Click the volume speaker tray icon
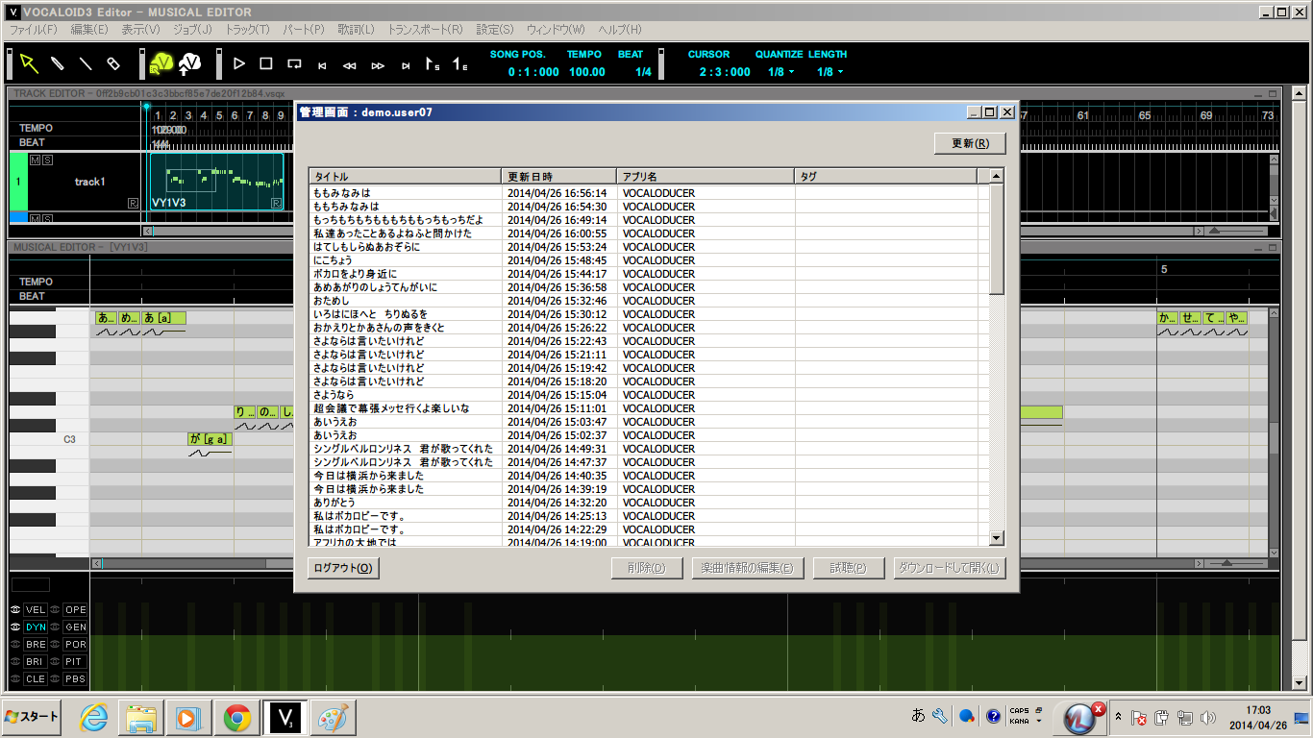 [x=1208, y=718]
